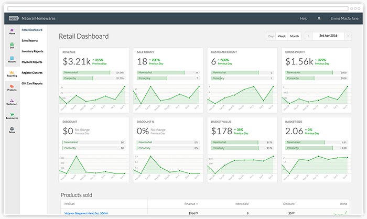Open Register Closures
Screen dimensions: 367x219
tap(32, 73)
